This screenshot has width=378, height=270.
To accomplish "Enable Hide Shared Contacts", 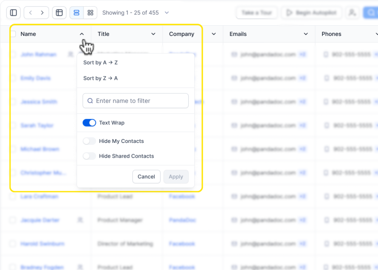I will click(x=89, y=156).
